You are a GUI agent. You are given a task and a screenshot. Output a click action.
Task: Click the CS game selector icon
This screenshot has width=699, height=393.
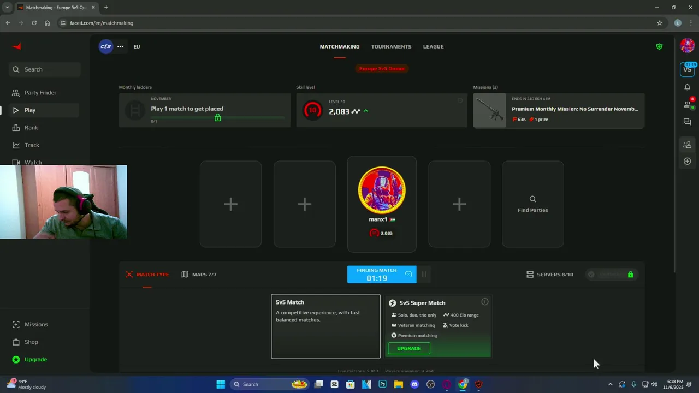(x=106, y=46)
